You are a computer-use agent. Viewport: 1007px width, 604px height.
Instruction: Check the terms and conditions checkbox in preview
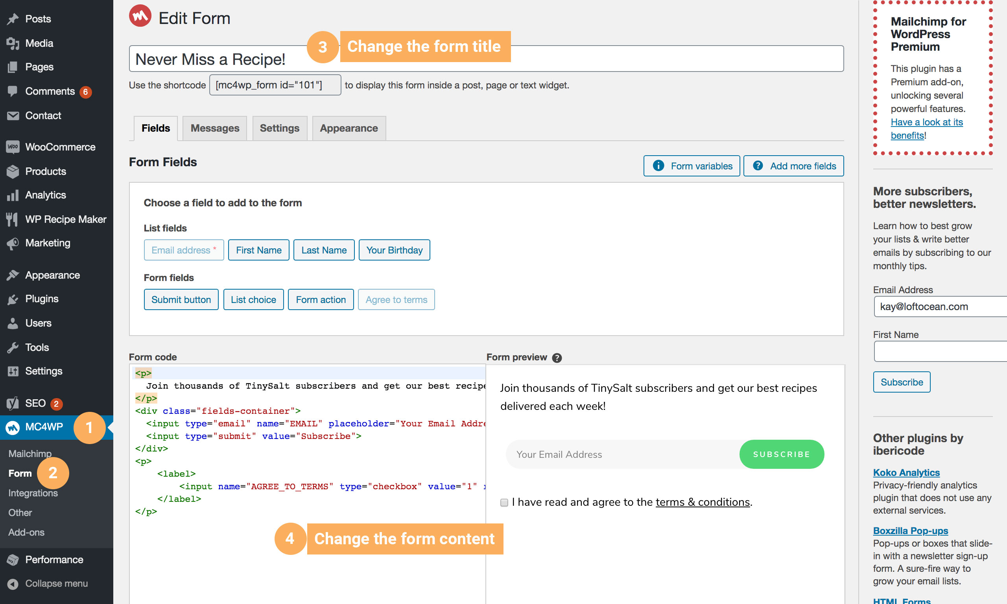pos(504,502)
